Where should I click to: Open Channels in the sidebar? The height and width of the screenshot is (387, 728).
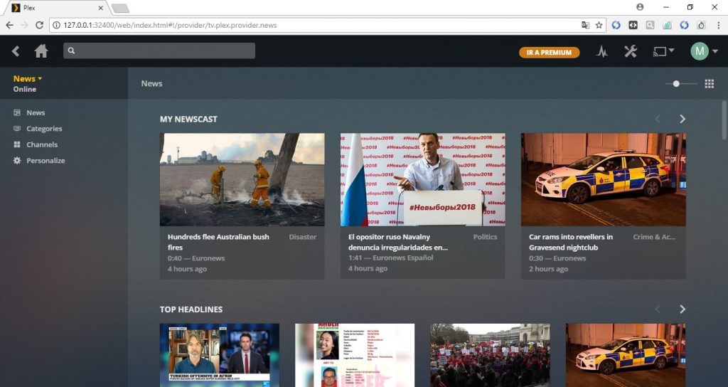(x=42, y=144)
